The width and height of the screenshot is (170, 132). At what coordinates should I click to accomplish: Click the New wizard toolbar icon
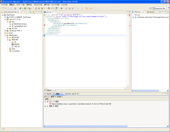tap(4, 8)
